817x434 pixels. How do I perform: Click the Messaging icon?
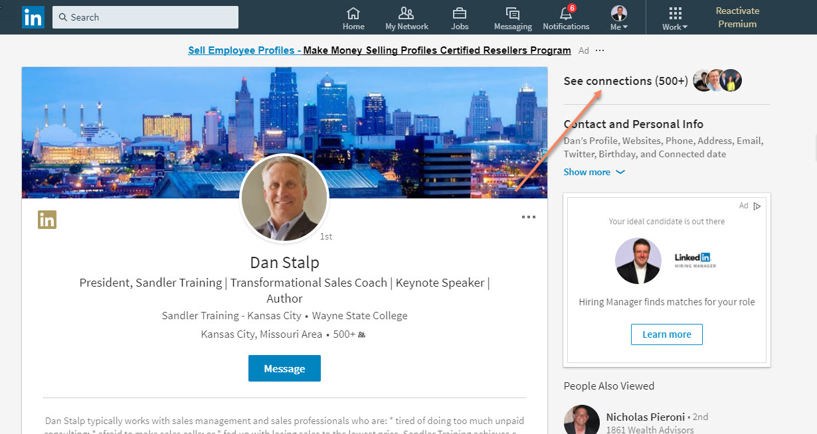[x=512, y=17]
